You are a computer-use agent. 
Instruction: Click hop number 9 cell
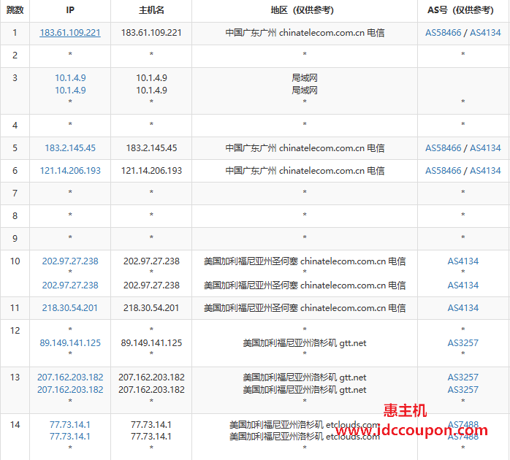(15, 239)
